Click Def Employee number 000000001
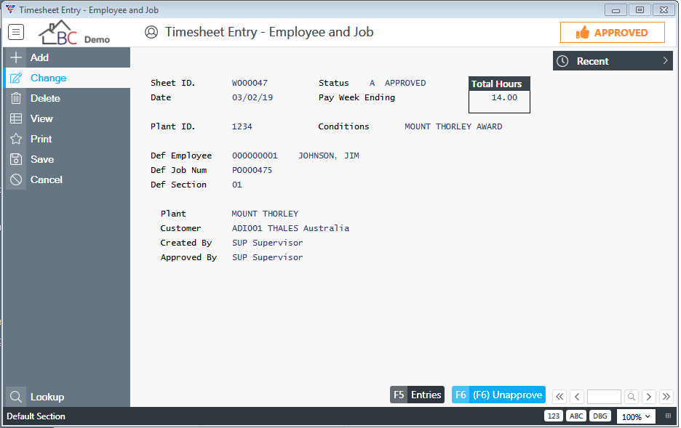681x428 pixels. [255, 156]
